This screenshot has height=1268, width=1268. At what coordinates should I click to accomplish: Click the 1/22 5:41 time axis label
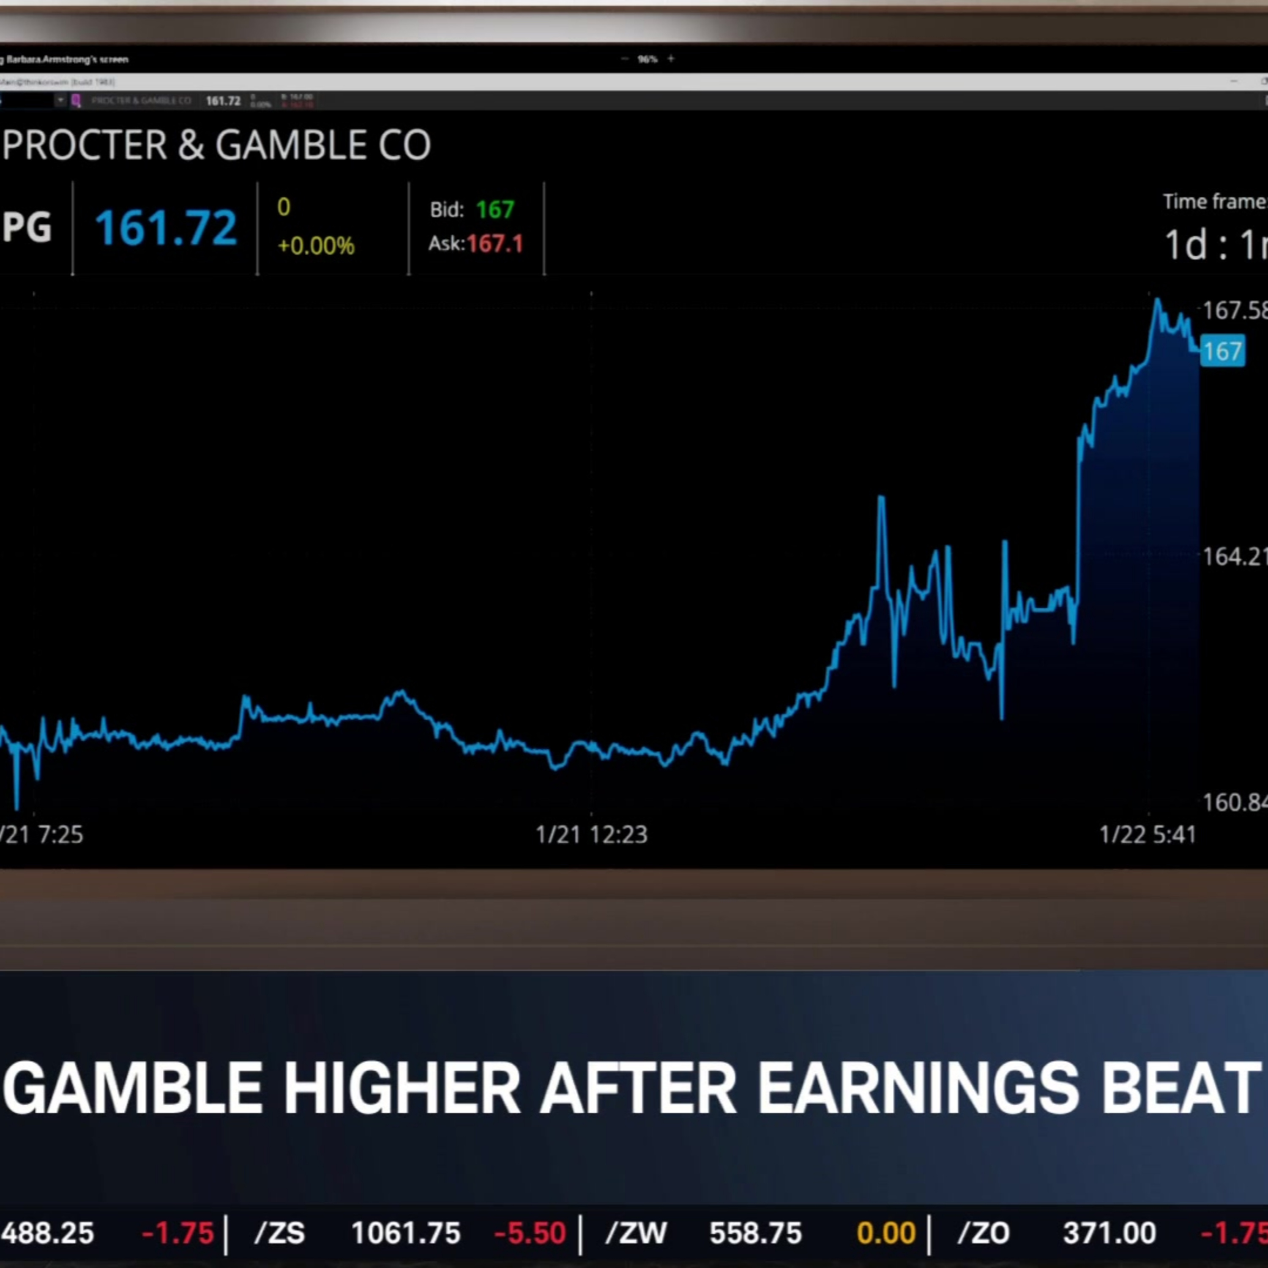click(x=1148, y=834)
